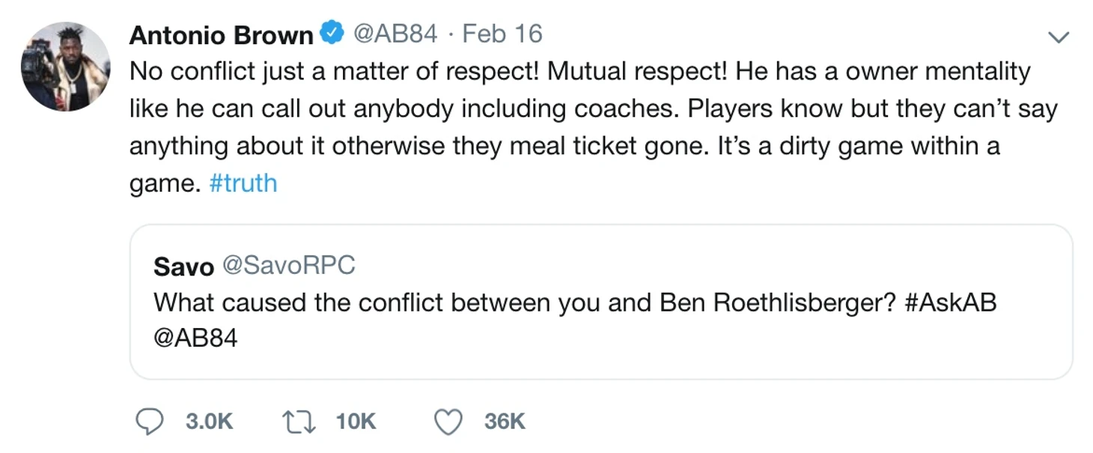This screenshot has width=1093, height=453.
Task: Click the #AskAB hashtag in the quoted tweet
Action: point(950,302)
